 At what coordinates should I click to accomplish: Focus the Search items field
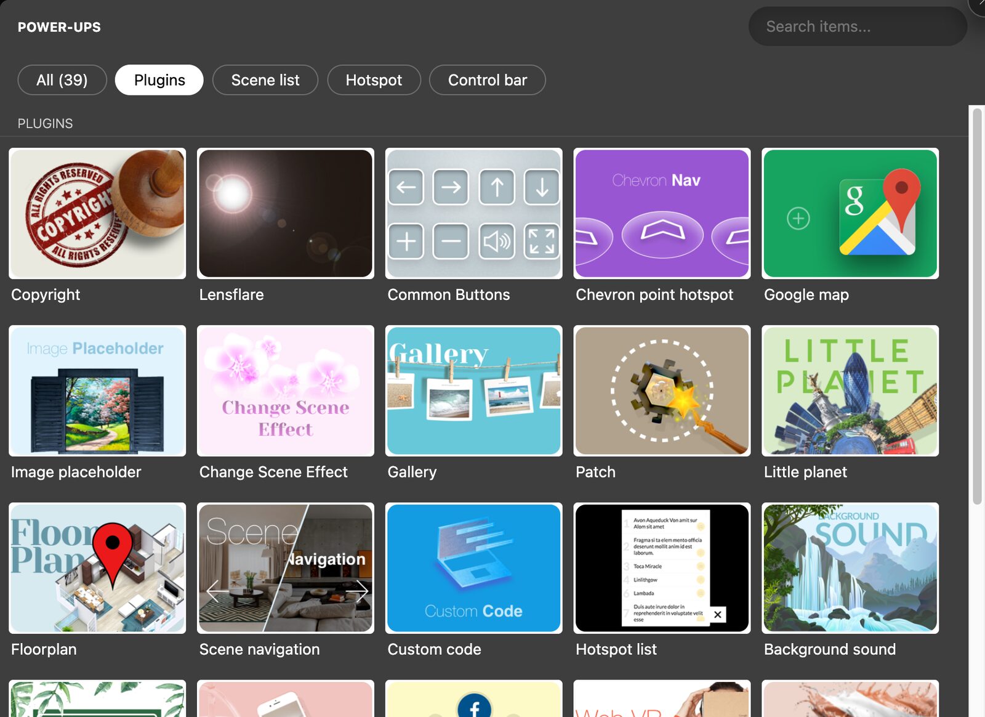(858, 26)
